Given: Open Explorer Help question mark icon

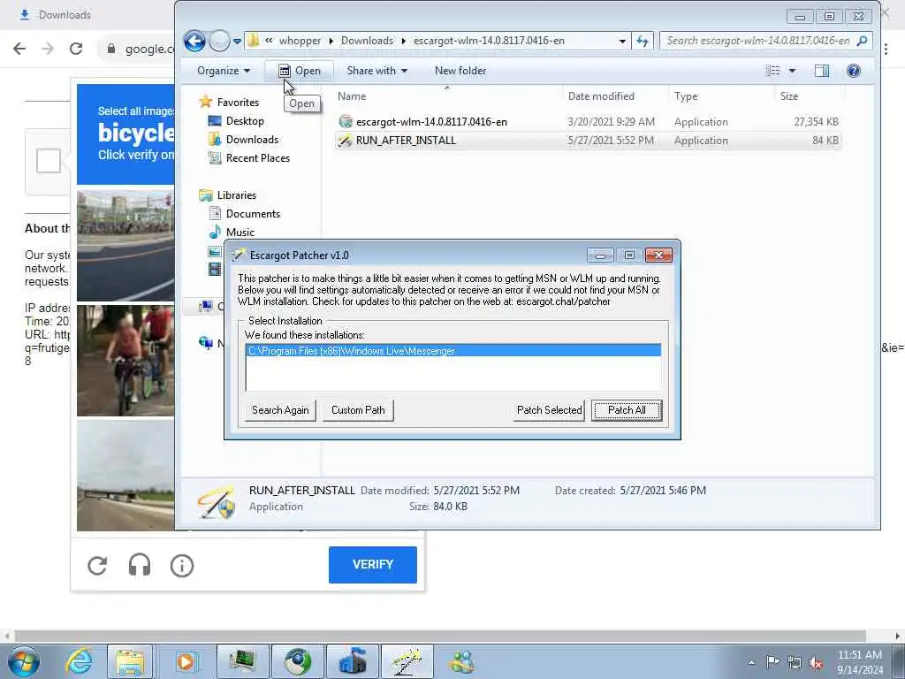Looking at the screenshot, I should pos(853,71).
